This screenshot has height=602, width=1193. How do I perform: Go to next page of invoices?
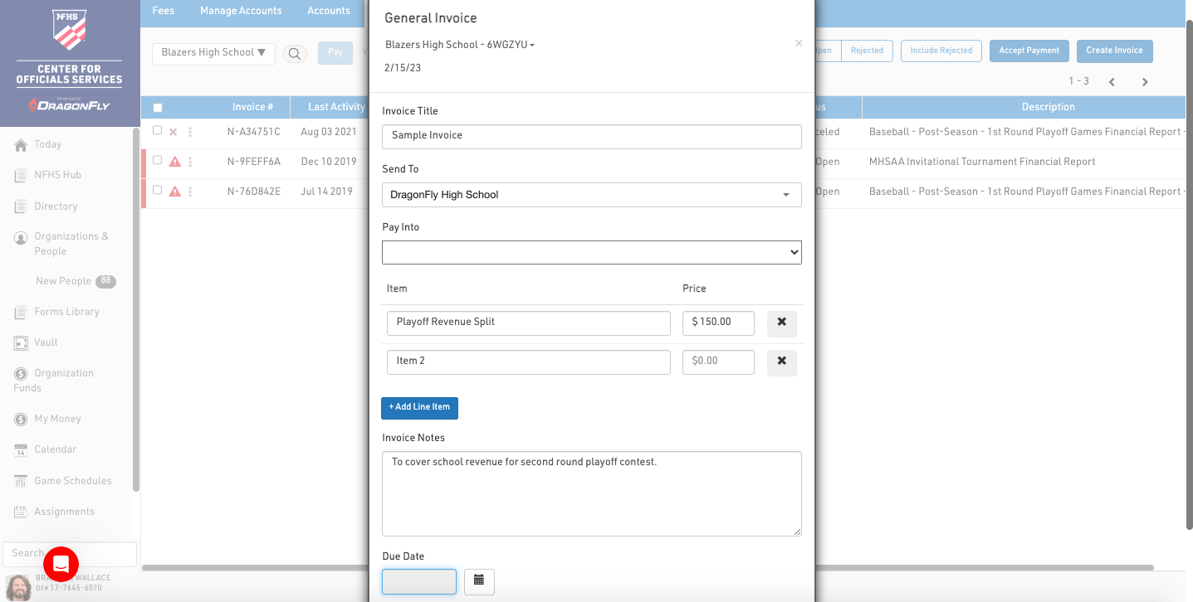(1145, 82)
